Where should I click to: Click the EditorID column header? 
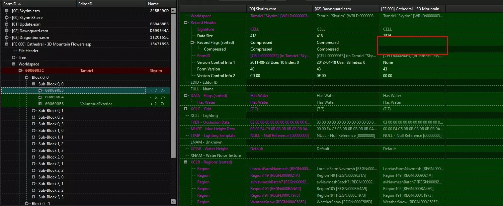pyautogui.click(x=111, y=4)
